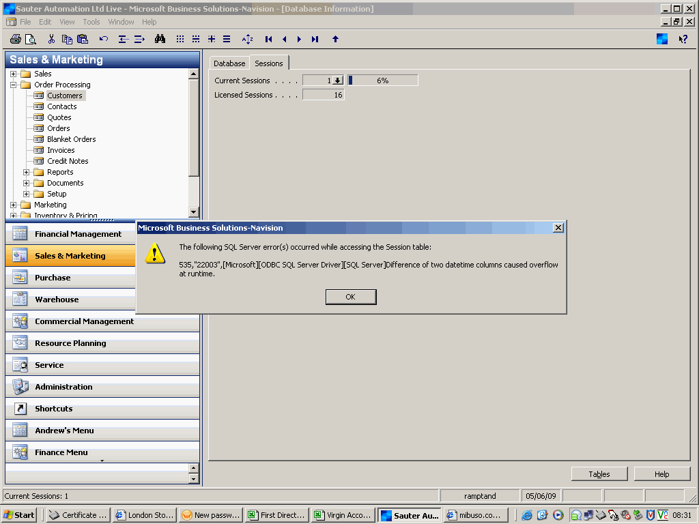Screen dimensions: 699x524
Task: Click the Undo arrow icon
Action: pos(104,39)
